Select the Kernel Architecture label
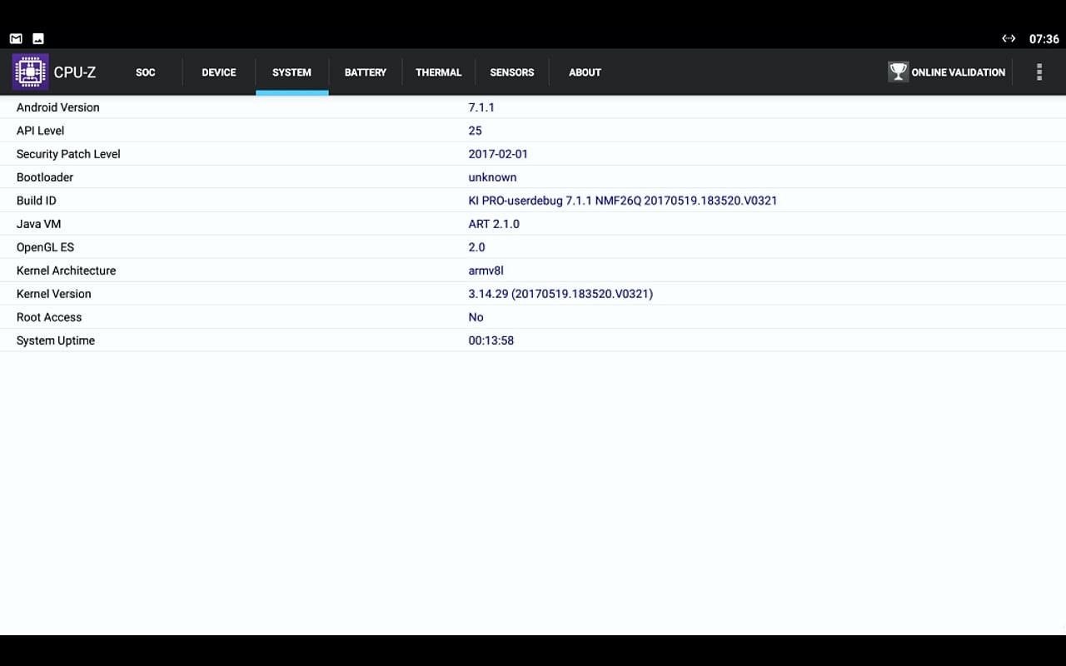This screenshot has height=666, width=1066. 67,271
